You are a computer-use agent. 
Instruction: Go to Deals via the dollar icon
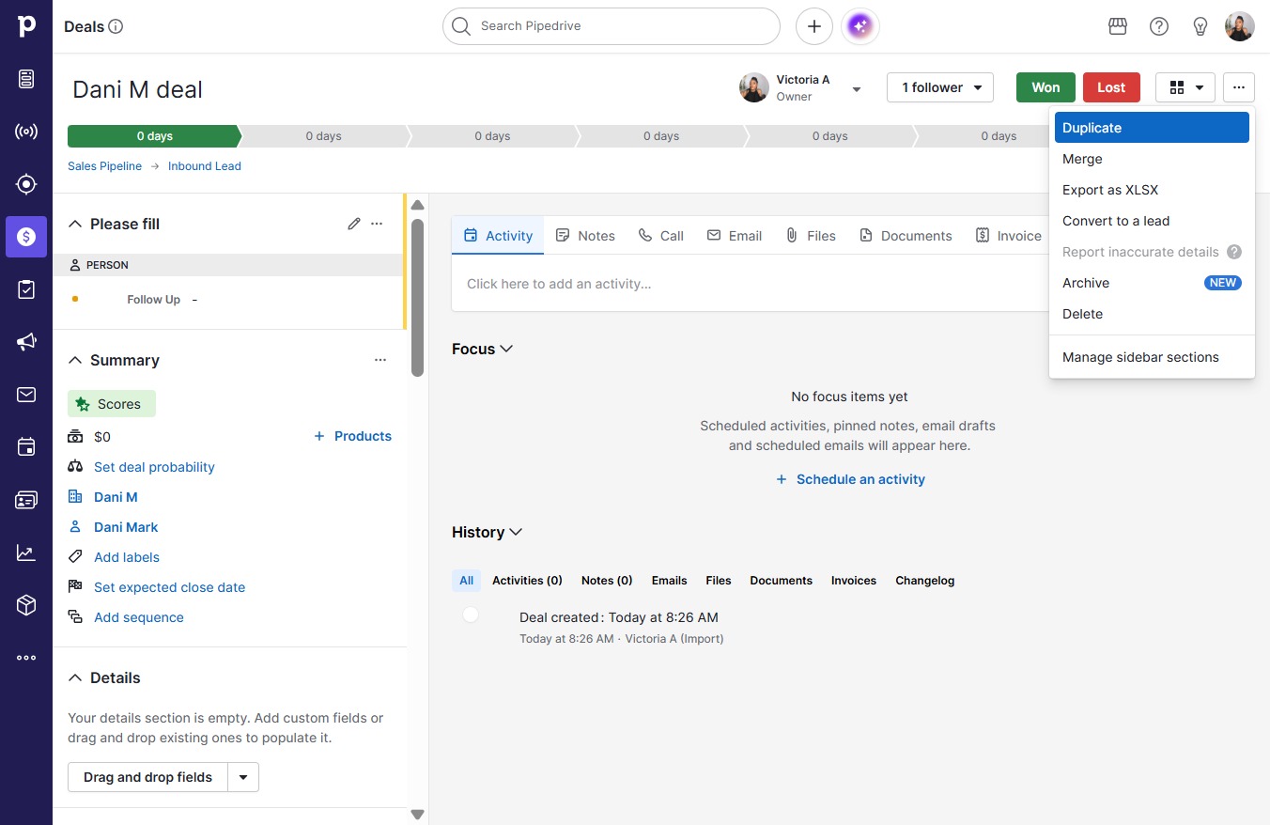[26, 237]
